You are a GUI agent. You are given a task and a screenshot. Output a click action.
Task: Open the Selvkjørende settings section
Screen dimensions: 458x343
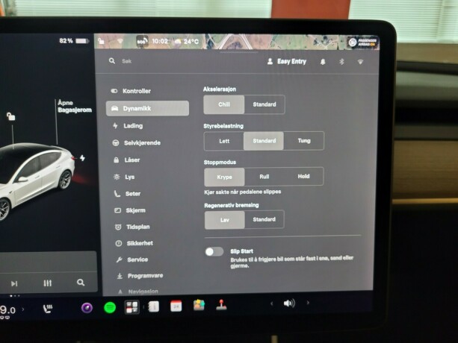click(137, 143)
